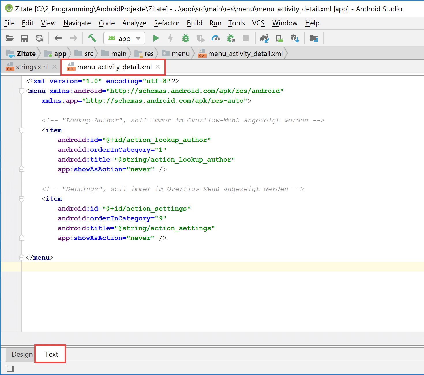This screenshot has height=375, width=424.
Task: Open the Analyze menu
Action: (134, 23)
